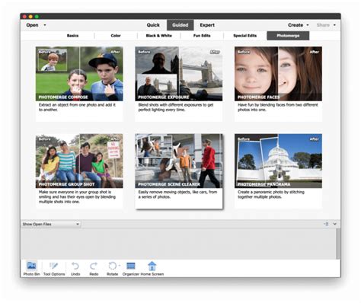
Task: Open the Fun Edits category tab
Action: tap(202, 36)
